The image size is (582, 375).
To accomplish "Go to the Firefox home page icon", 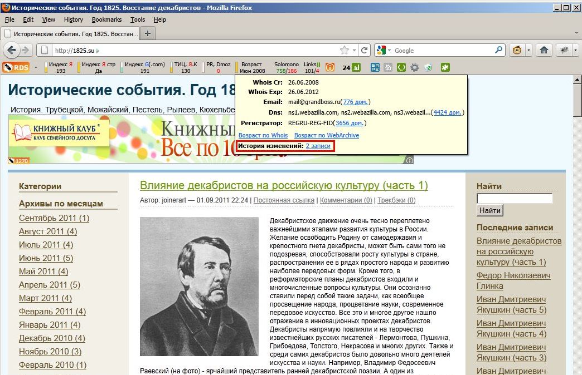I will click(x=544, y=50).
